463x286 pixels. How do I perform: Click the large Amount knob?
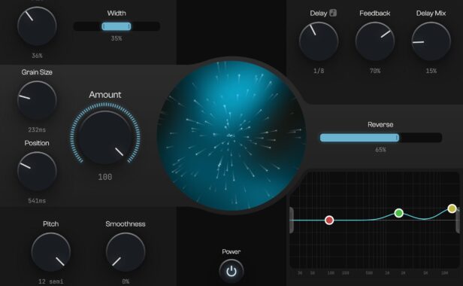click(105, 137)
